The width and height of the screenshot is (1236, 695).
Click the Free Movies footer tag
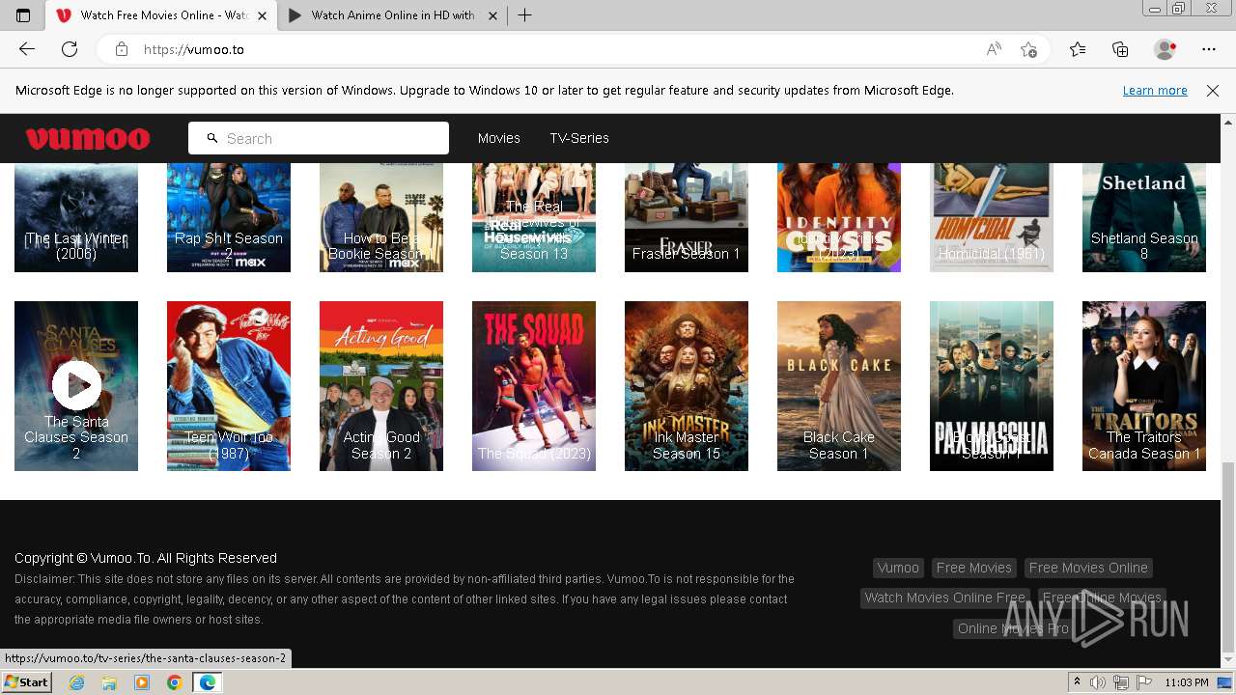[x=974, y=568]
